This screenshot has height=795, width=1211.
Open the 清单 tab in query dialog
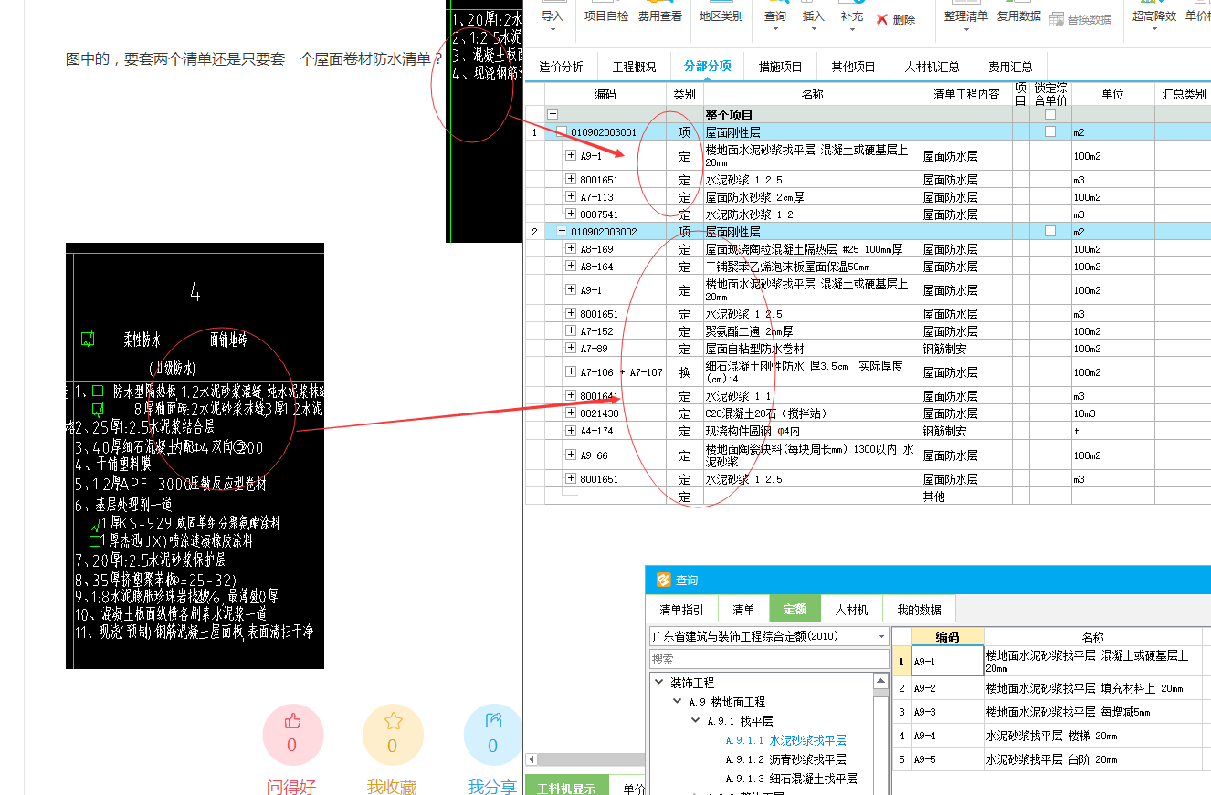point(743,609)
